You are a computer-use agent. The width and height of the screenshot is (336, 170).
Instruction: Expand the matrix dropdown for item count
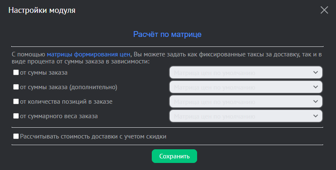[245, 102]
